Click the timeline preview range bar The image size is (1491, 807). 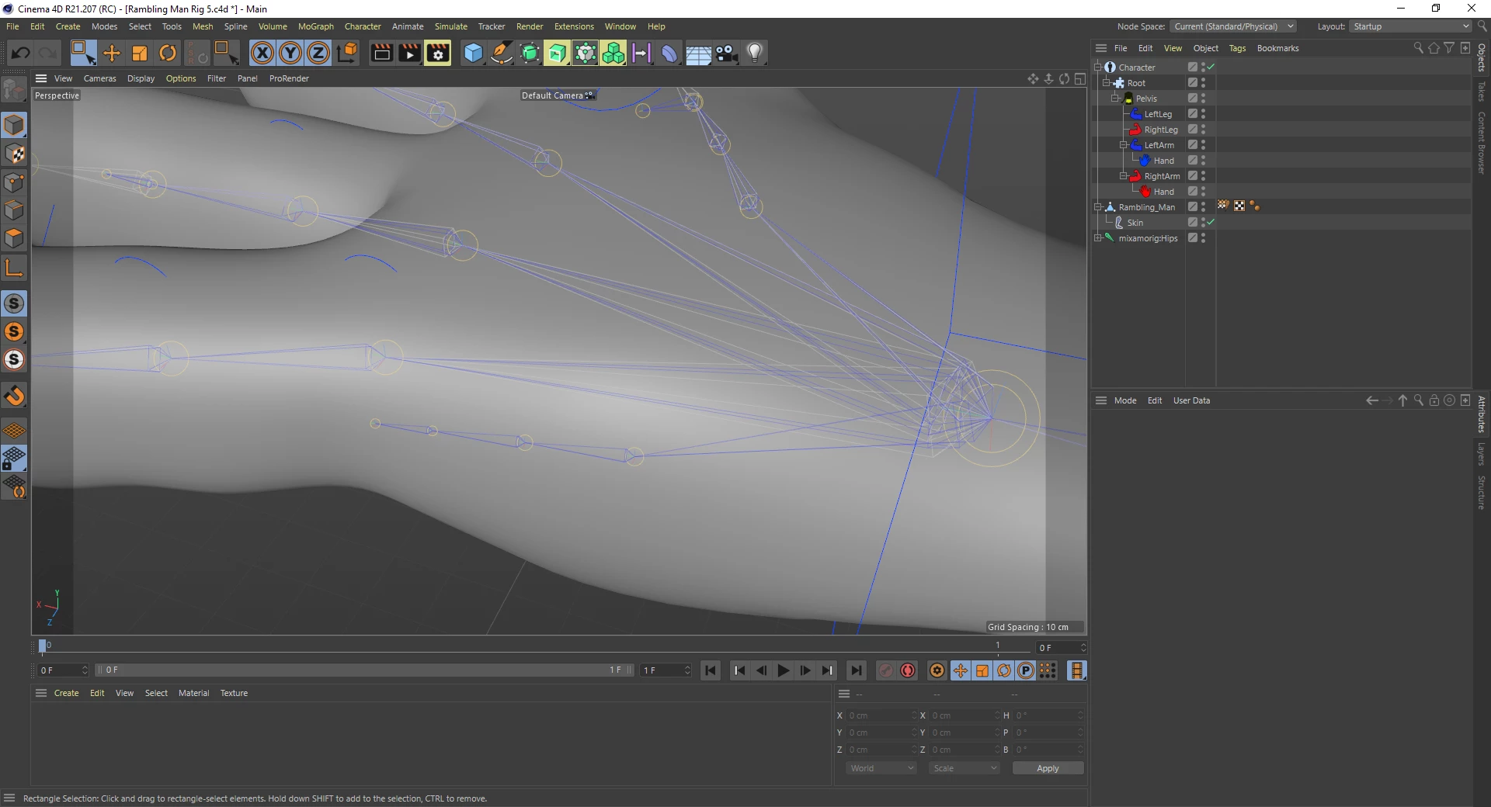click(x=365, y=670)
